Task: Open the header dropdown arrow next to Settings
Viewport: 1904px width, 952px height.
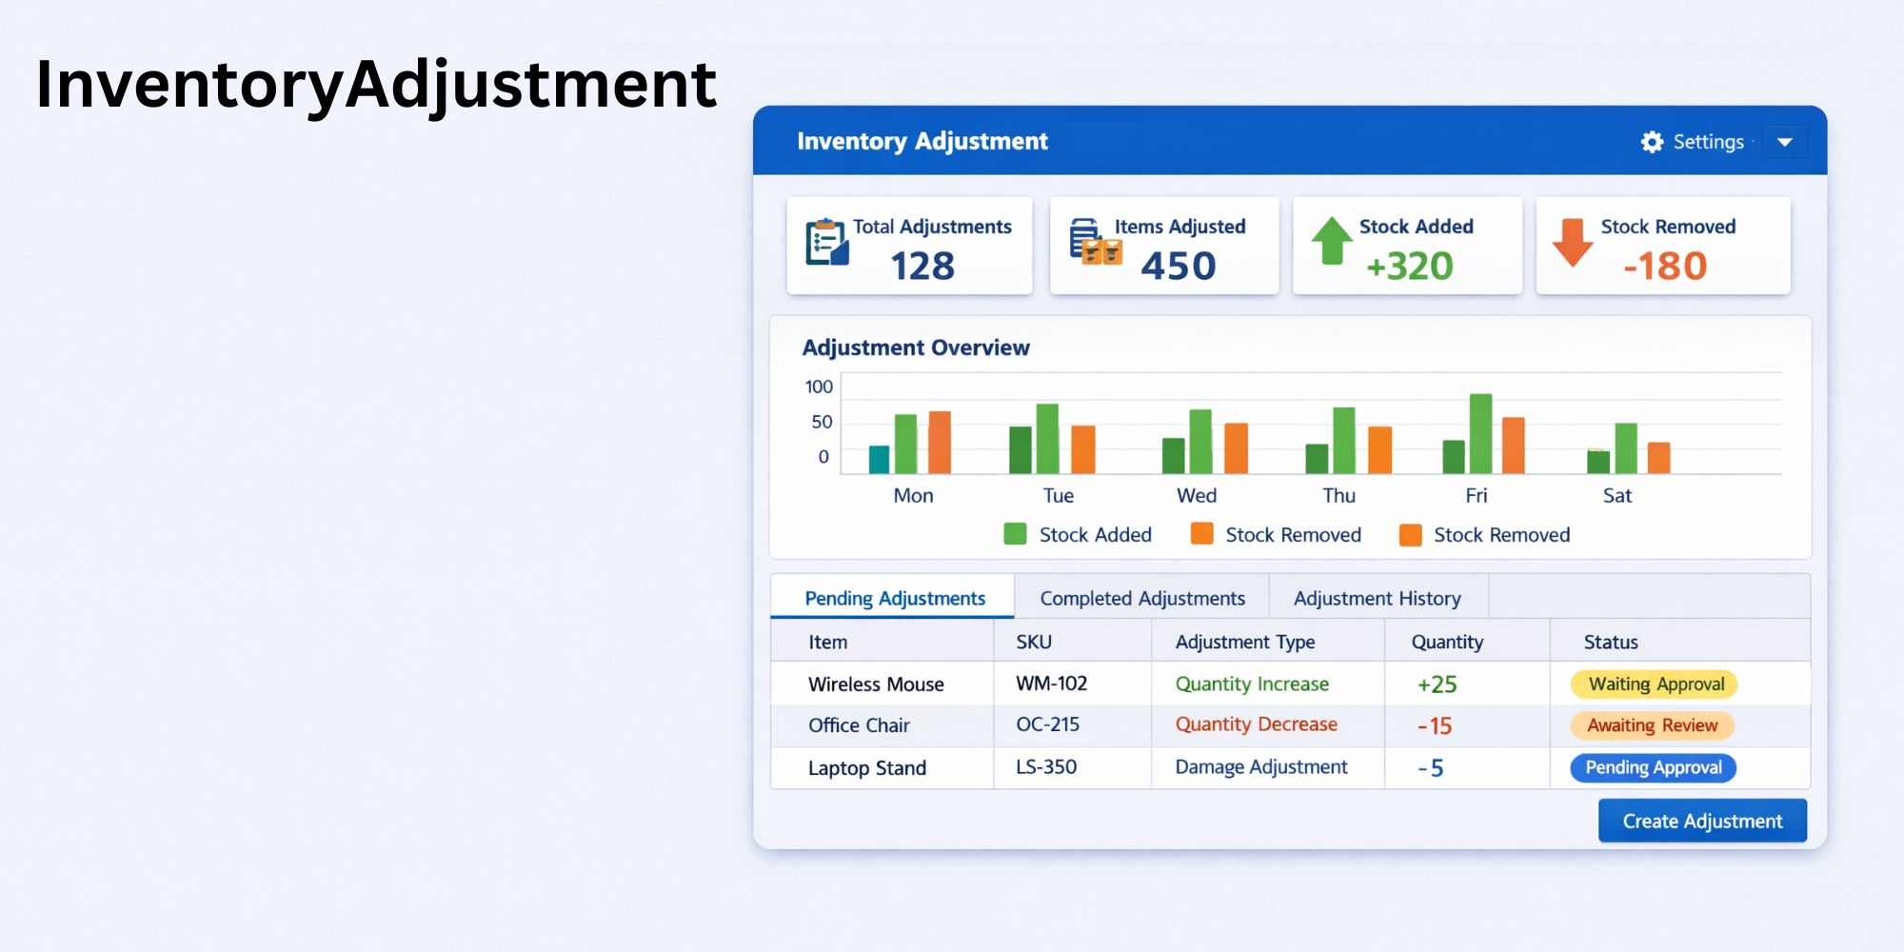Action: point(1784,142)
